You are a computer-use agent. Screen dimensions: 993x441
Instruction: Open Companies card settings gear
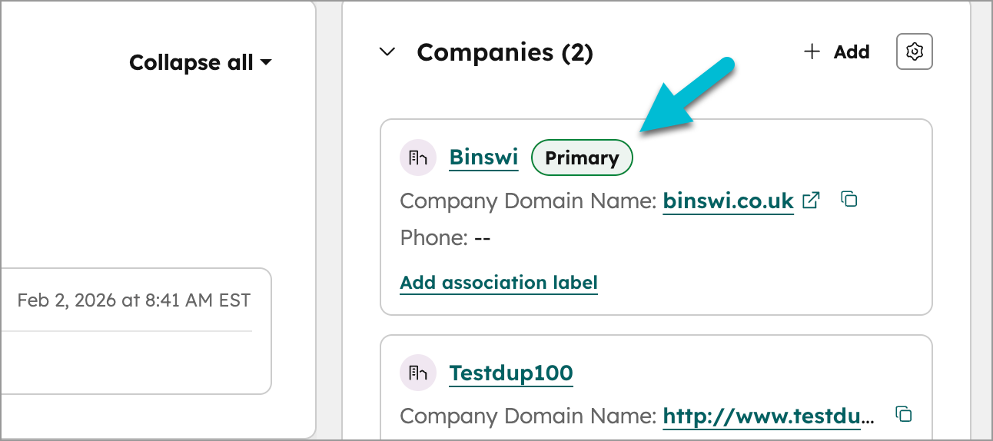914,52
